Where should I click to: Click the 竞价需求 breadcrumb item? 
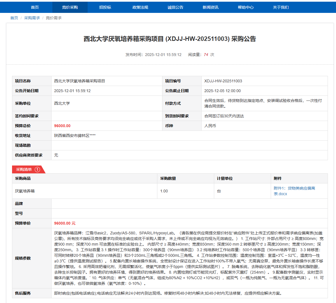[53, 18]
